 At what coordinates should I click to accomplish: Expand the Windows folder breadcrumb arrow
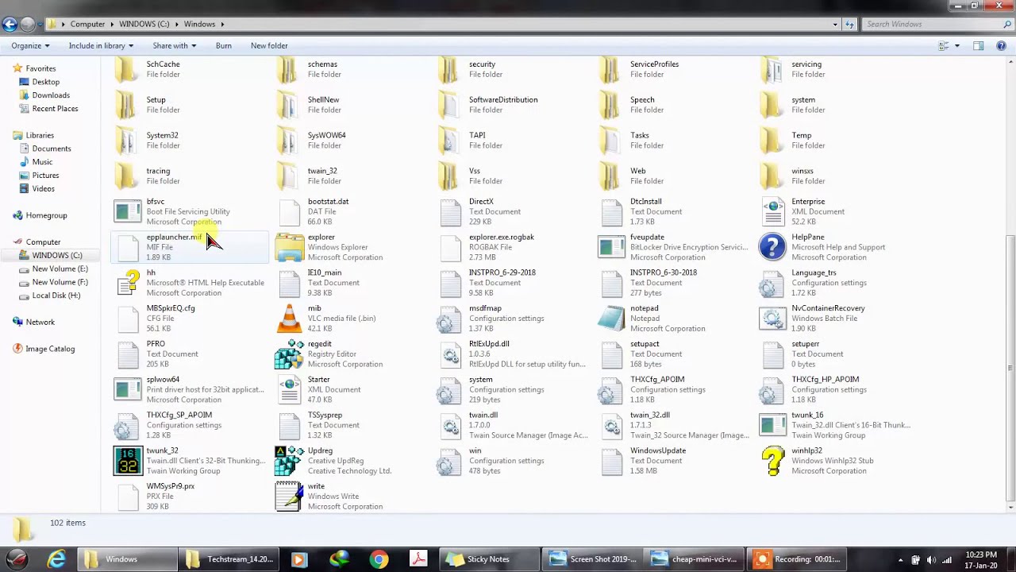click(223, 25)
